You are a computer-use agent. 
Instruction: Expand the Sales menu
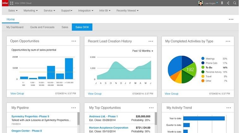click(13, 11)
